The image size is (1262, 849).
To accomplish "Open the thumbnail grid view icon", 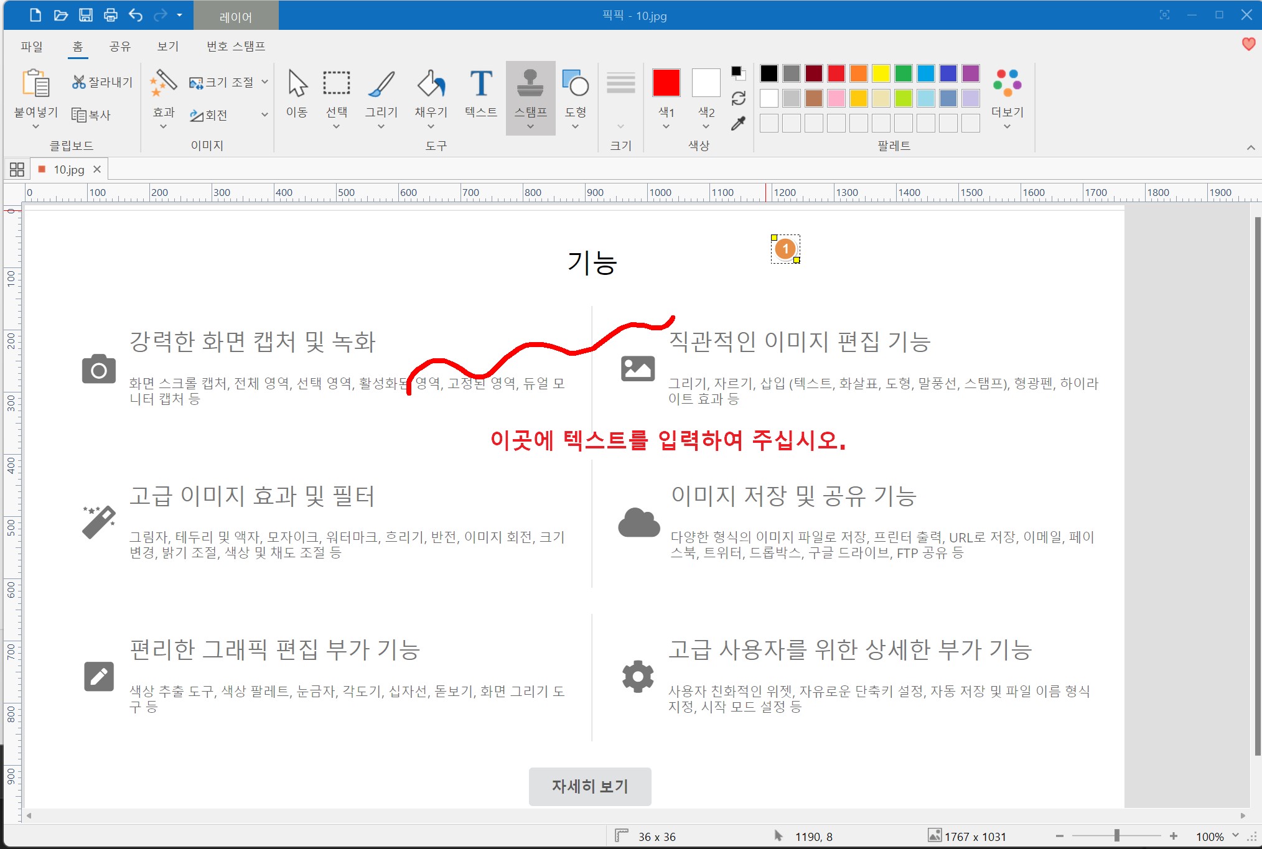I will click(17, 169).
